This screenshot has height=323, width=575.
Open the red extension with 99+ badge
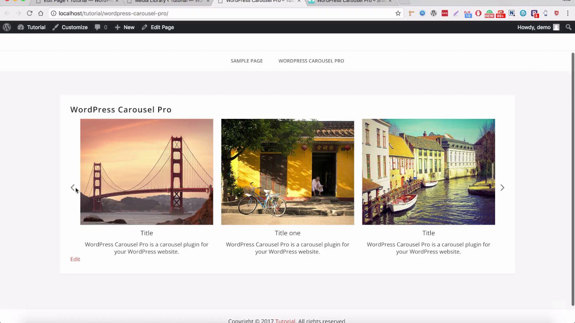(500, 14)
